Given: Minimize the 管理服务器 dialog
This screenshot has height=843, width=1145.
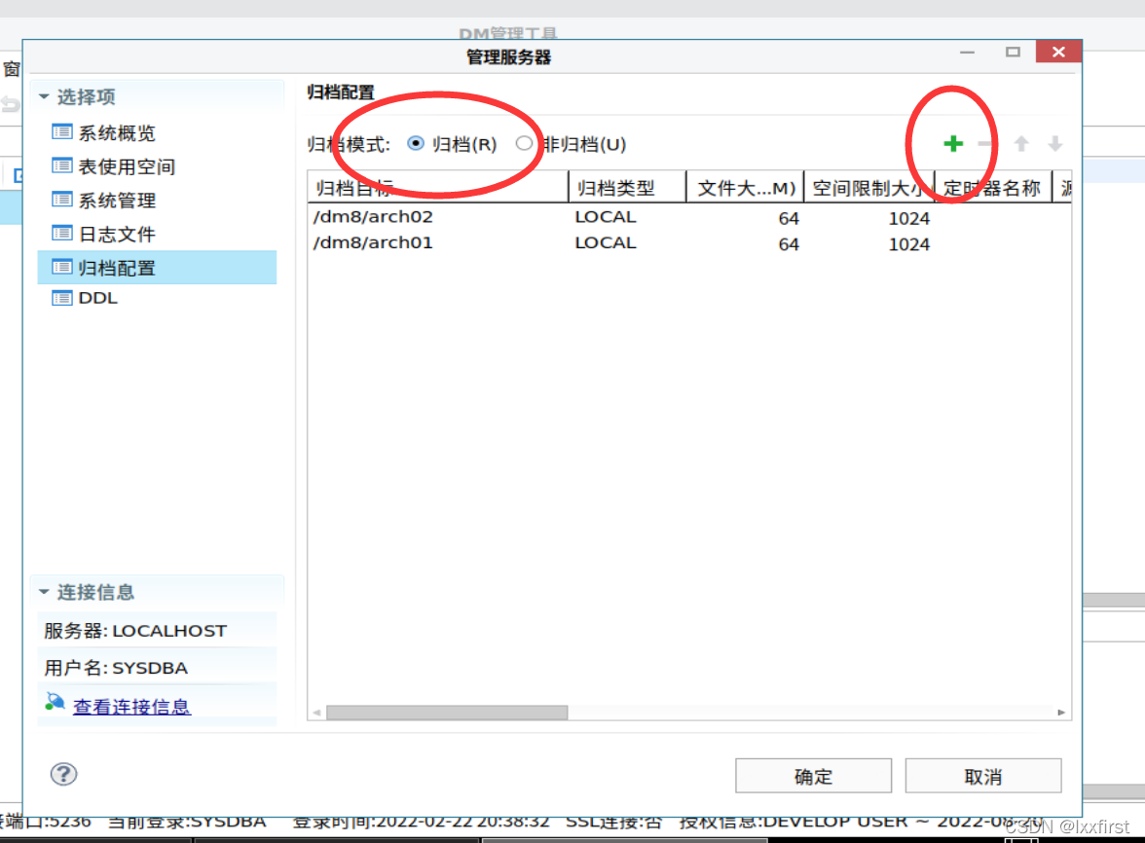Looking at the screenshot, I should pyautogui.click(x=968, y=52).
